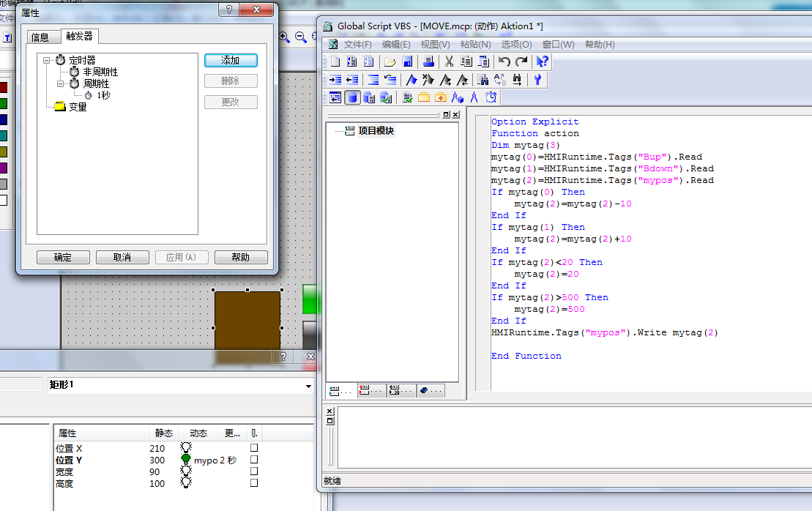Indent the selected lines
The width and height of the screenshot is (812, 511).
point(335,80)
